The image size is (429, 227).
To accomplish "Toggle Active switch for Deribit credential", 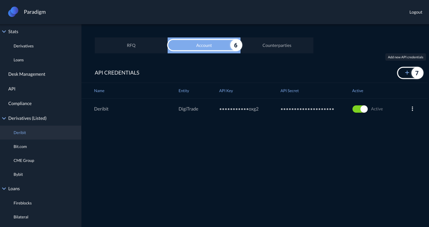I will [360, 109].
